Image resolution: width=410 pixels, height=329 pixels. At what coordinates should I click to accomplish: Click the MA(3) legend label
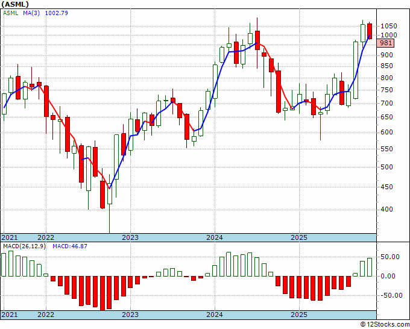coord(31,13)
